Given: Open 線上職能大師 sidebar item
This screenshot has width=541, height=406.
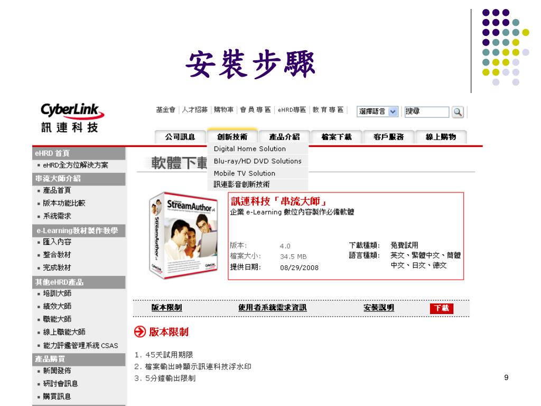Looking at the screenshot, I should [x=64, y=332].
